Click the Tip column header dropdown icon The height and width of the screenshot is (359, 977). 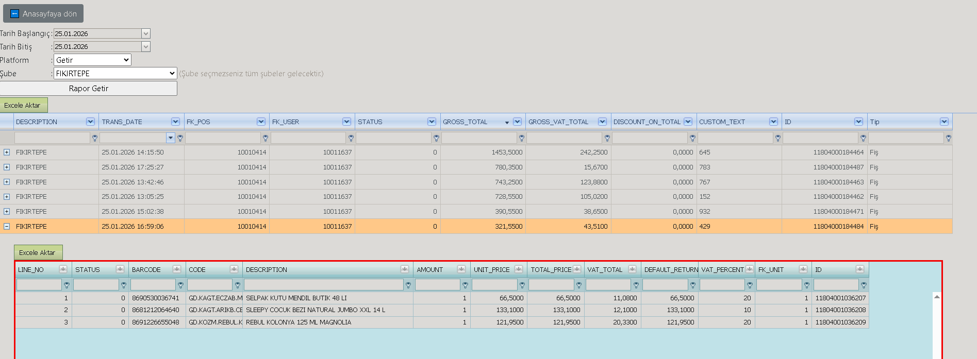(944, 122)
